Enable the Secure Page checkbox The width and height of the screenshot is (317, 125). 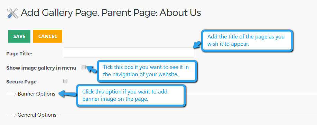point(65,81)
